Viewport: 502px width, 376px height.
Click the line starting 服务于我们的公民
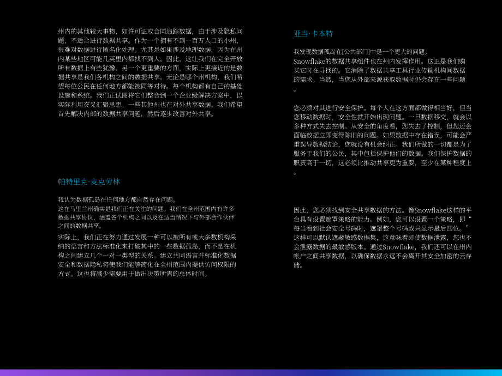(383, 154)
